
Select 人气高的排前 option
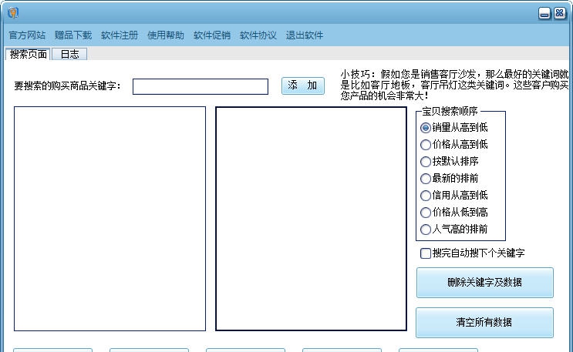pos(454,230)
